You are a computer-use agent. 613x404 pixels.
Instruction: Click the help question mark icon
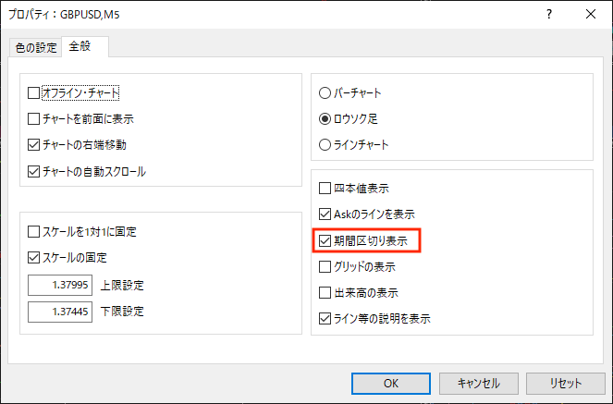[549, 15]
